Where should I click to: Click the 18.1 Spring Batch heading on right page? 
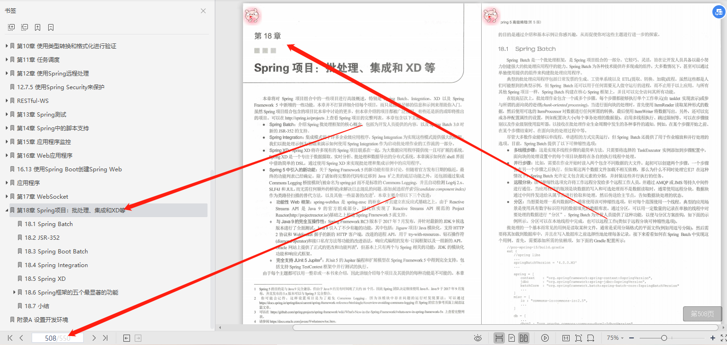click(527, 49)
